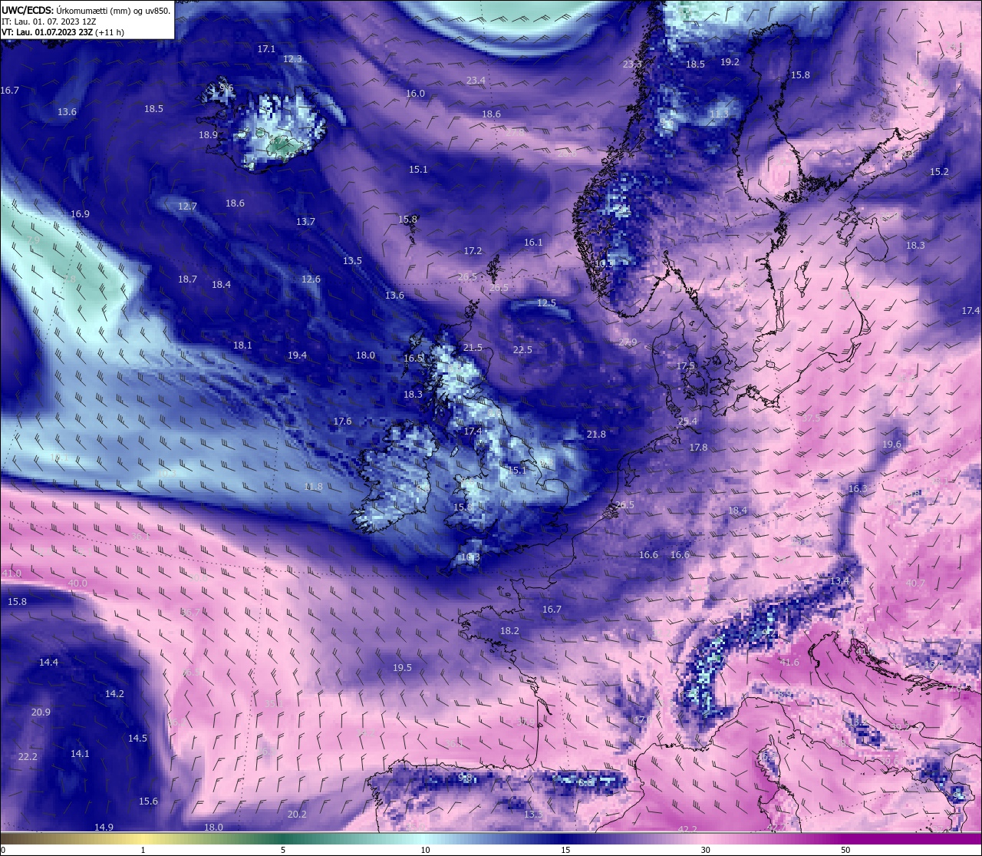The height and width of the screenshot is (856, 982).
Task: Click the VT: Lau. 01.07.2023 23Z line
Action: 63,32
